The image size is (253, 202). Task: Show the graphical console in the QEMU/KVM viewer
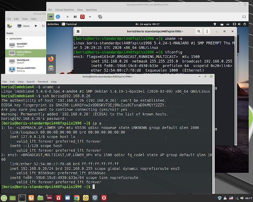51,17
